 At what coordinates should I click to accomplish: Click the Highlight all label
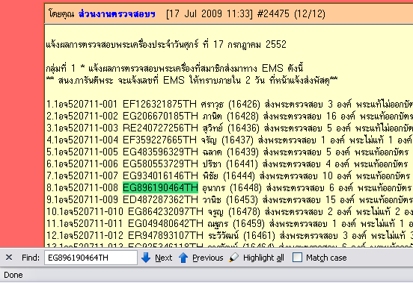point(263,258)
